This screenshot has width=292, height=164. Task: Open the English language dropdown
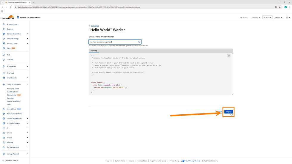coord(278,17)
